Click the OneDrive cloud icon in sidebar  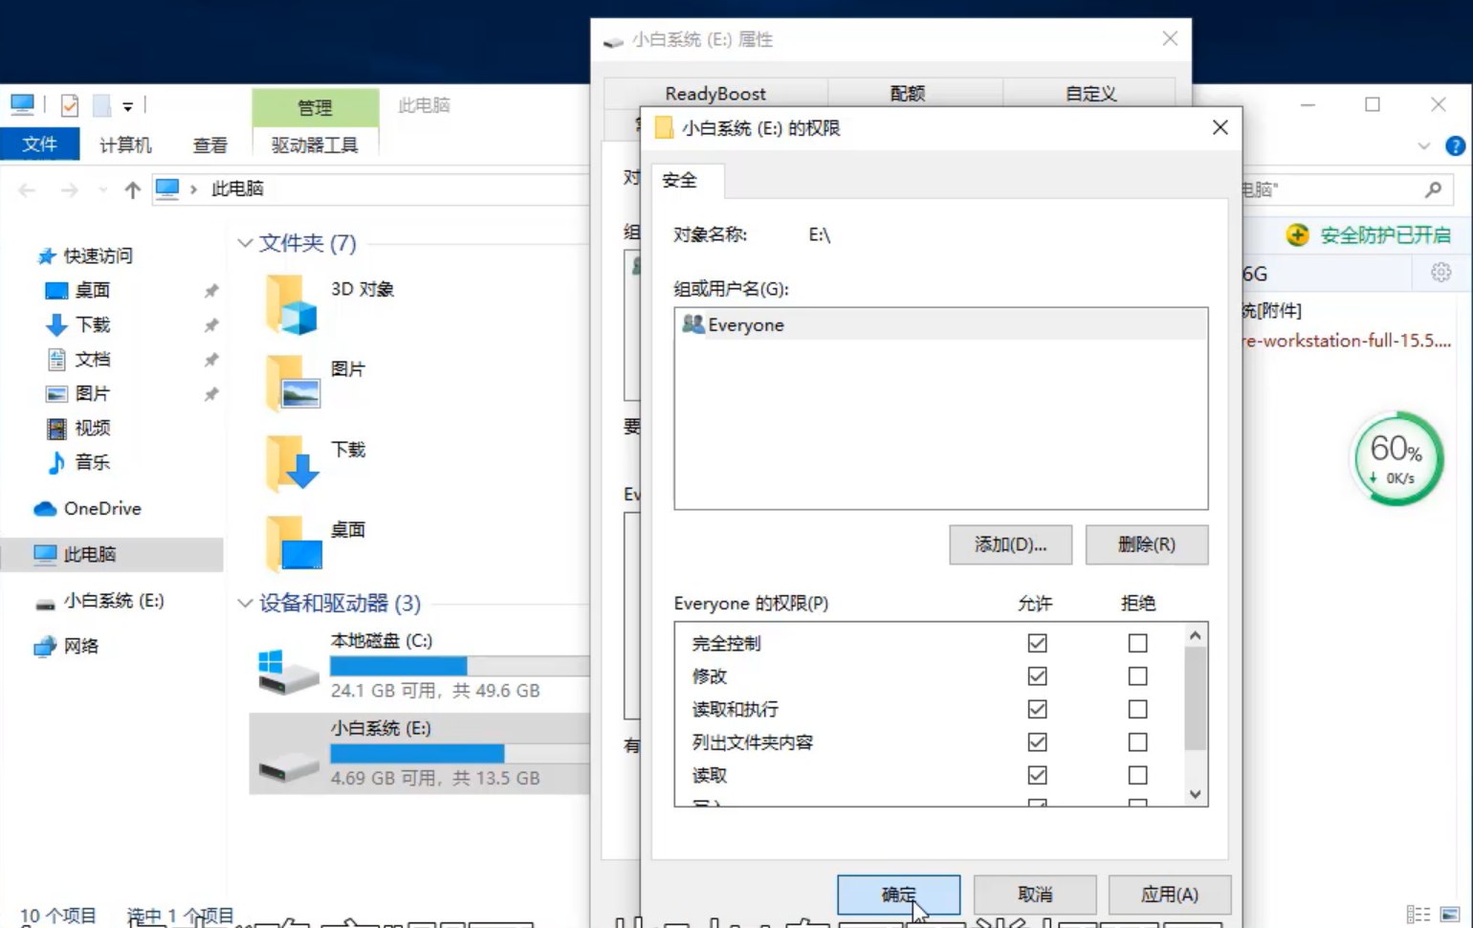[45, 509]
